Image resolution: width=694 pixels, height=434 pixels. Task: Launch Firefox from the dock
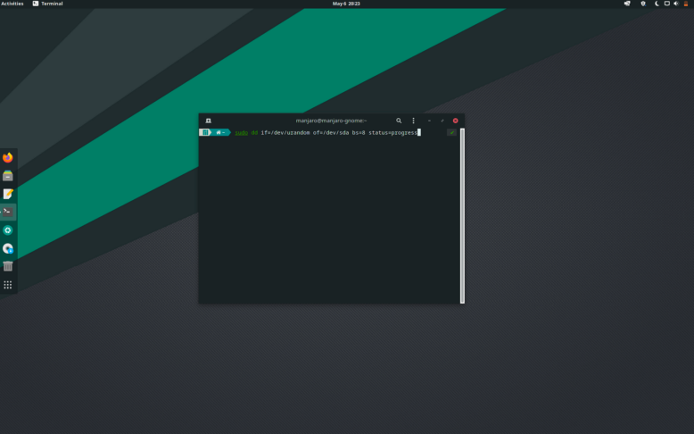8,157
